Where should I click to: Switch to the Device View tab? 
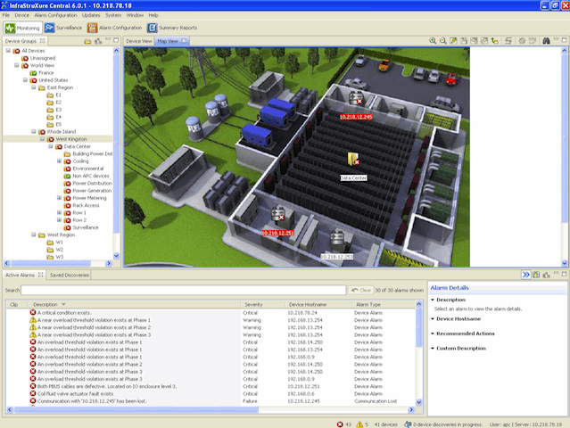139,41
